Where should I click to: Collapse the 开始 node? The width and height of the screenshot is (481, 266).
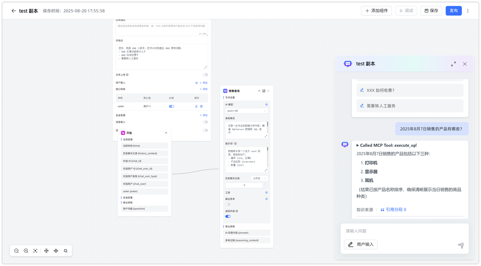click(166, 133)
